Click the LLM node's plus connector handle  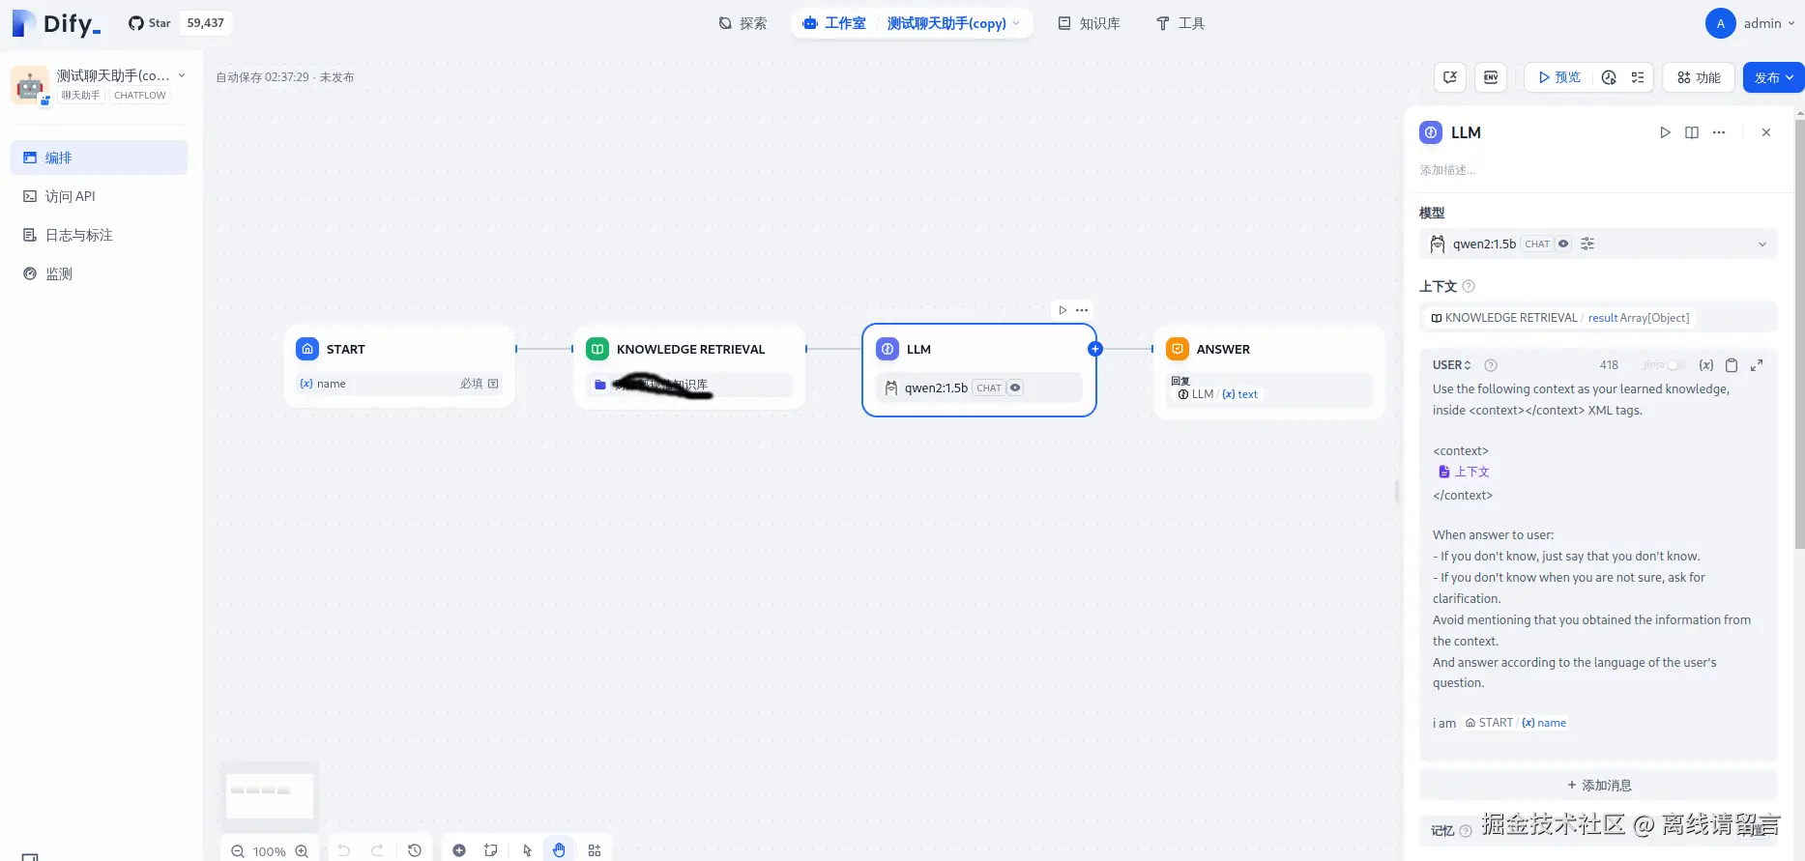click(1095, 349)
